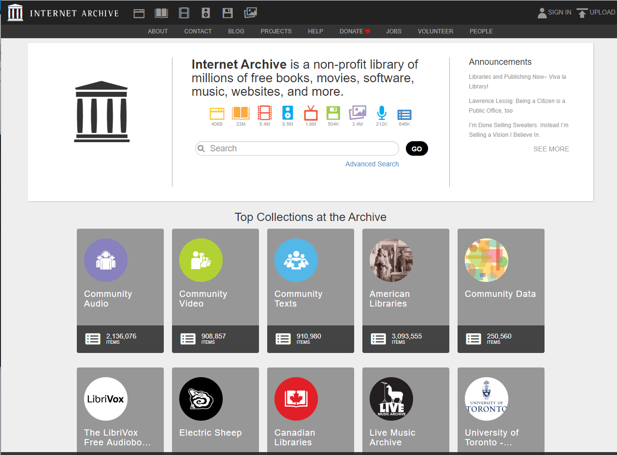
Task: Click the Community Audio collection title
Action: point(108,299)
